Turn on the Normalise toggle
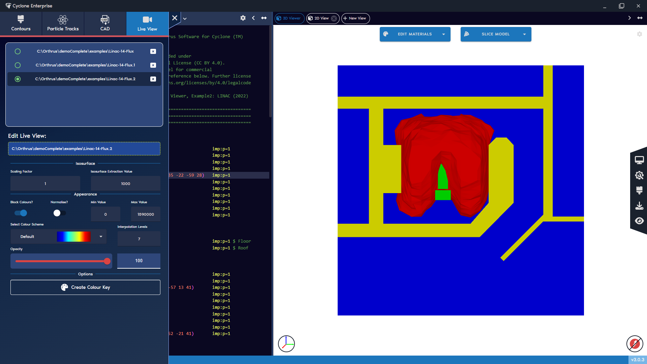This screenshot has width=647, height=364. click(59, 213)
